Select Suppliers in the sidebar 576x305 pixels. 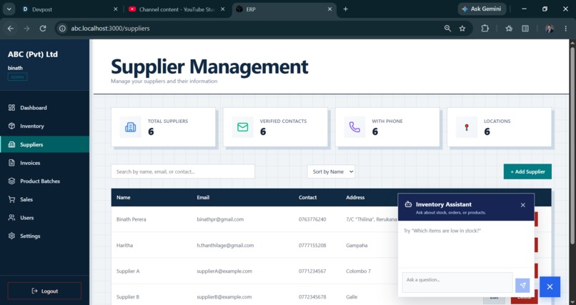[44, 144]
